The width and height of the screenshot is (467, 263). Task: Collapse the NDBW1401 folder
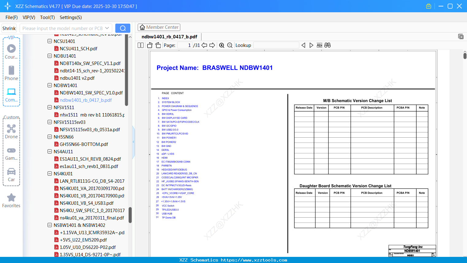click(x=50, y=85)
